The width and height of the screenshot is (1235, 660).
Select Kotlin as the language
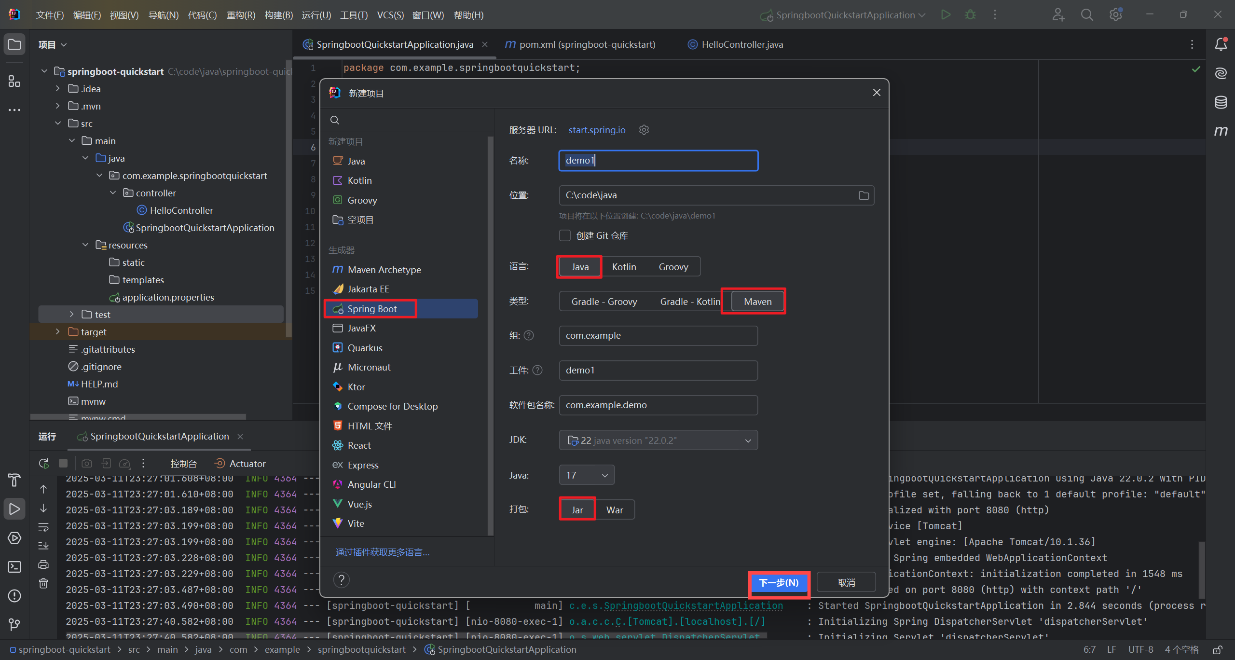[x=624, y=267]
